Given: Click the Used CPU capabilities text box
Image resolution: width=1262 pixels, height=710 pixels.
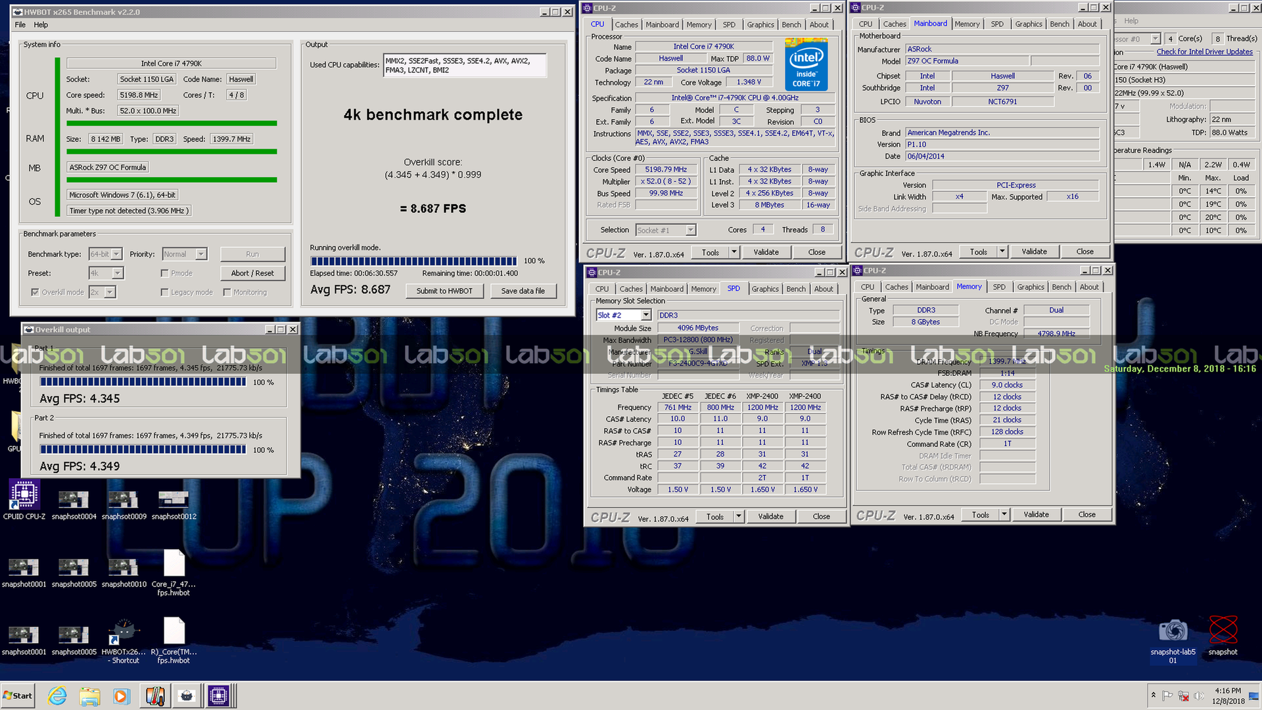Looking at the screenshot, I should [x=465, y=65].
